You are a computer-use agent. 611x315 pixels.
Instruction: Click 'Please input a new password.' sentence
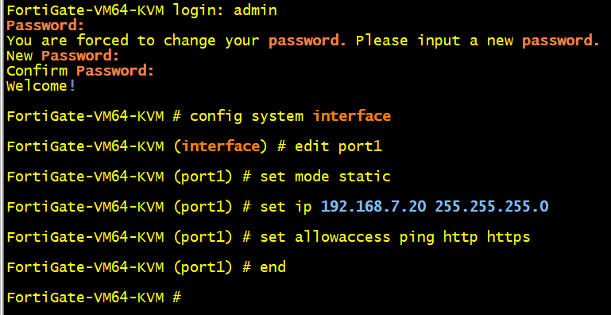pos(478,41)
